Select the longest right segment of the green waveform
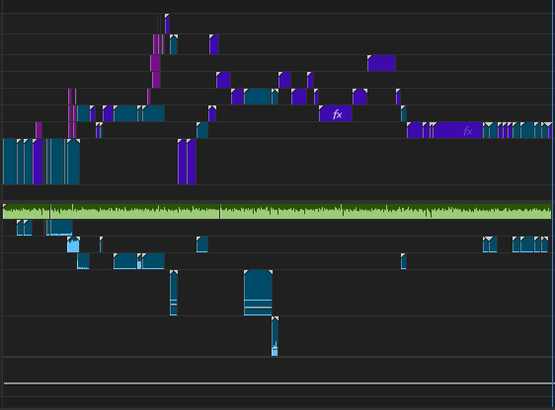Screen dimensions: 555x410 [386, 211]
